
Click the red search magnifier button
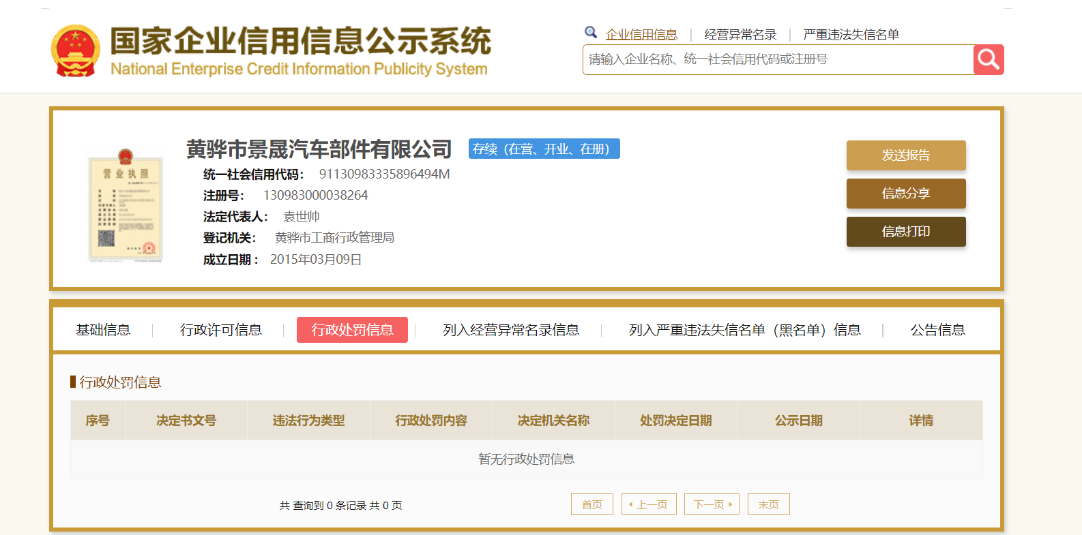click(x=989, y=60)
